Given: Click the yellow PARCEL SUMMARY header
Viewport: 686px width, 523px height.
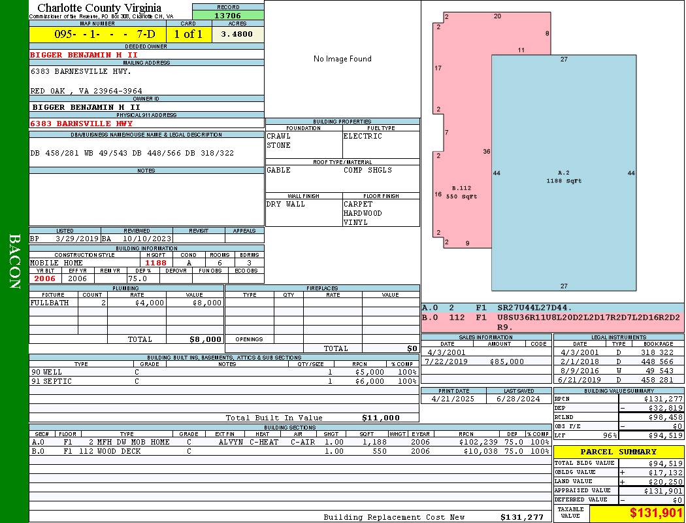Looking at the screenshot, I should pos(618,452).
